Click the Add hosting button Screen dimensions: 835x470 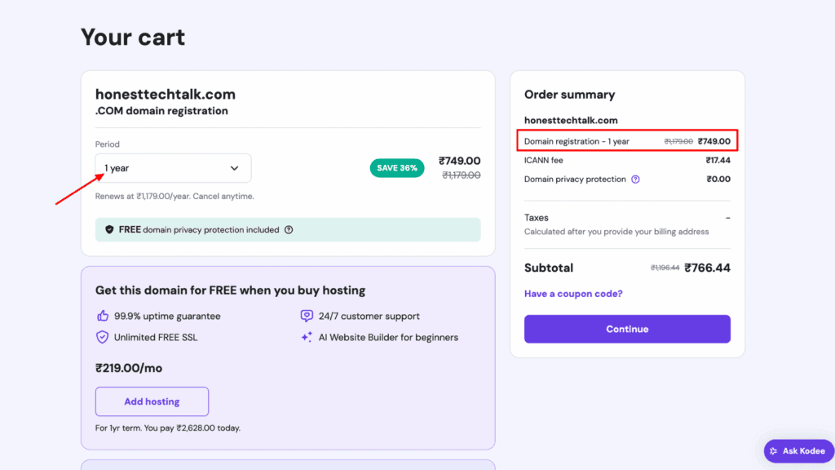[152, 401]
